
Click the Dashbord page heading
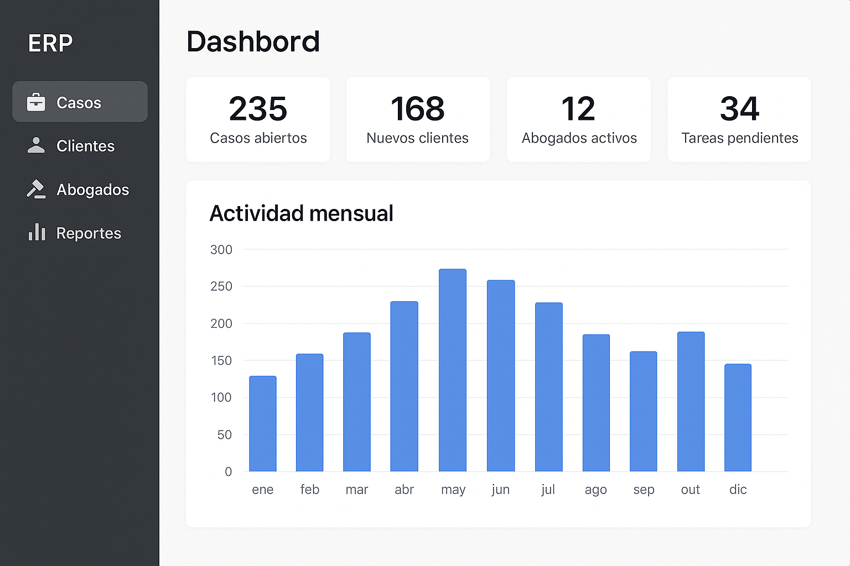click(253, 41)
